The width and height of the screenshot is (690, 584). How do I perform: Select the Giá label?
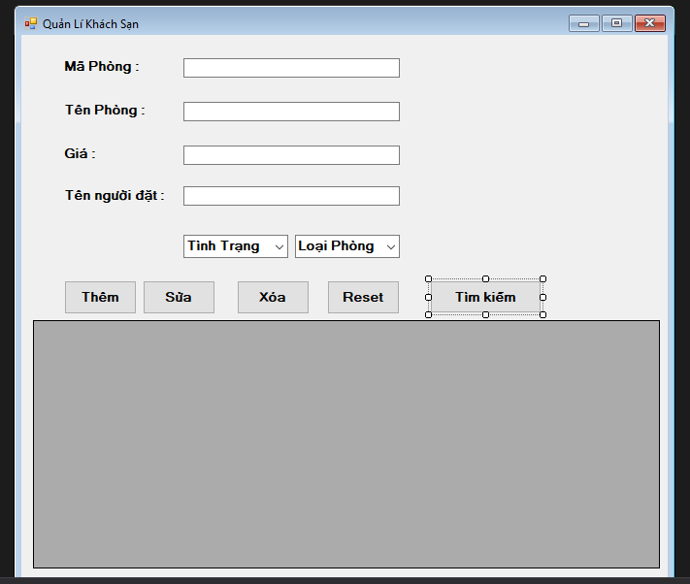[80, 153]
